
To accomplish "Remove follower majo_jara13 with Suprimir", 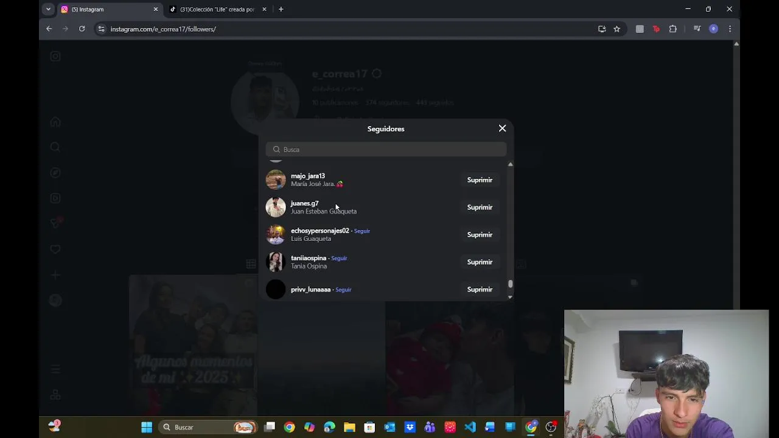I will click(480, 180).
